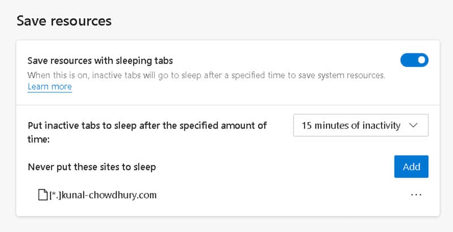Click the '[*.]' prefix of the site entry

point(55,195)
